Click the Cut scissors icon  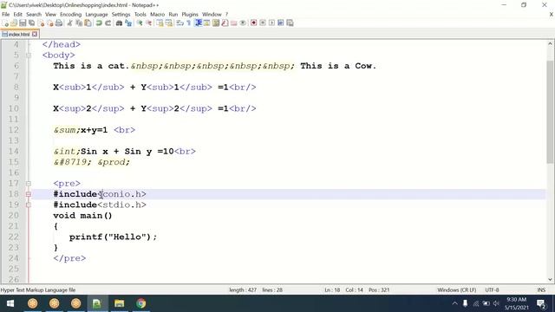click(x=69, y=23)
